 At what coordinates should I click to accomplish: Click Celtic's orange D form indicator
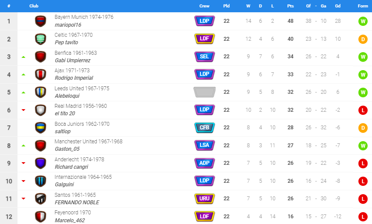click(x=363, y=39)
